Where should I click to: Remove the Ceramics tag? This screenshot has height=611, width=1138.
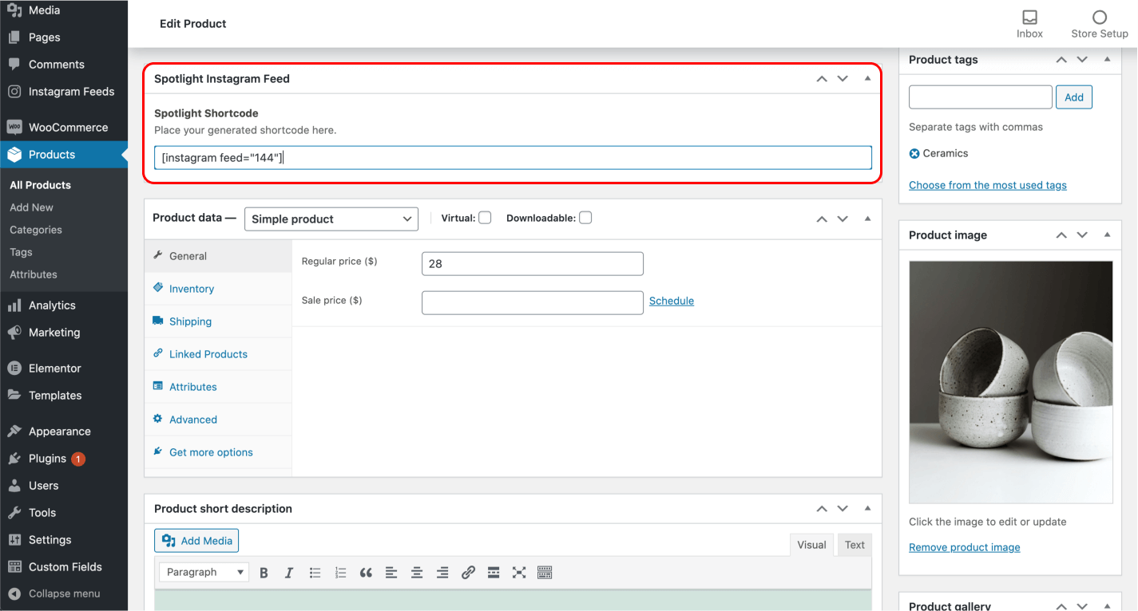click(914, 154)
